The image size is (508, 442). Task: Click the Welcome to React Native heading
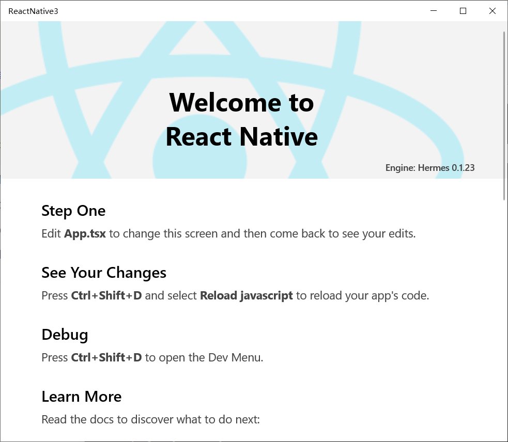click(x=242, y=119)
